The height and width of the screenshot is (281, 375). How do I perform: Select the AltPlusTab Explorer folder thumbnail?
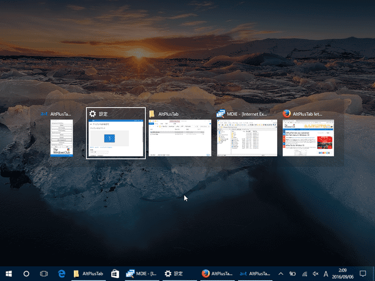(x=180, y=138)
